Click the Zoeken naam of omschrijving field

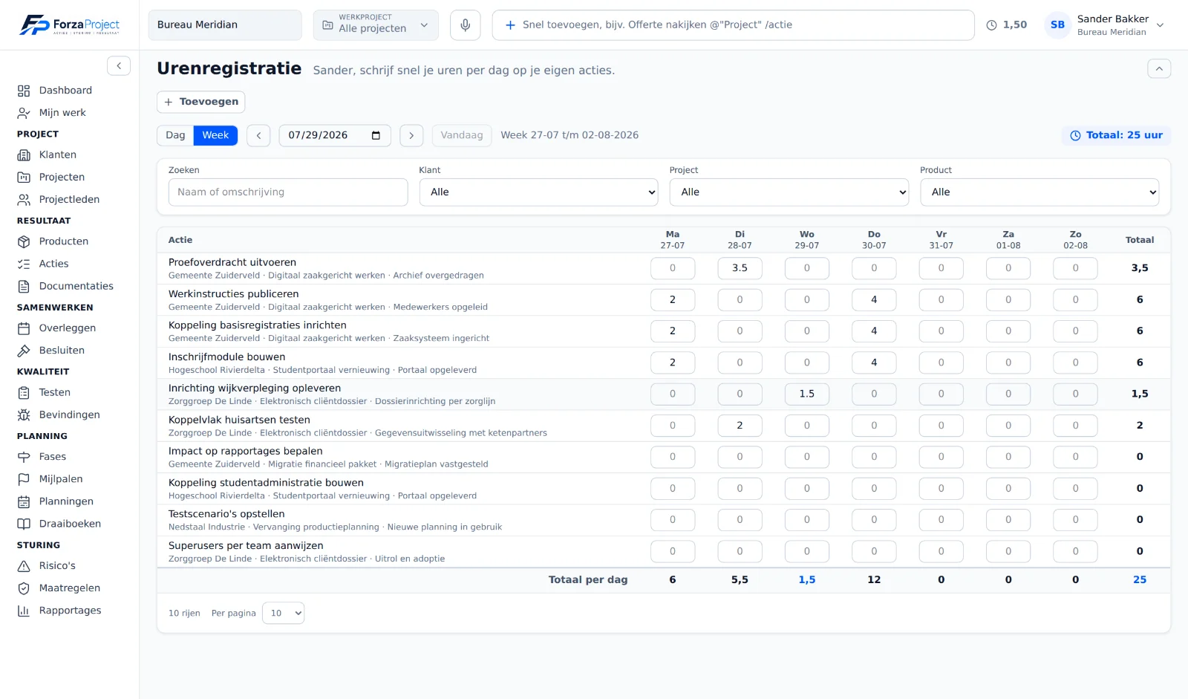tap(288, 192)
